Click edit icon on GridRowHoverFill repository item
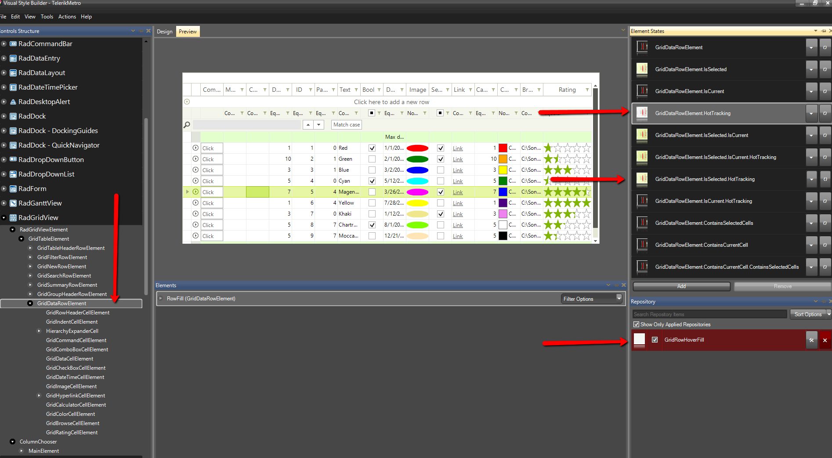This screenshot has height=458, width=832. (x=811, y=340)
